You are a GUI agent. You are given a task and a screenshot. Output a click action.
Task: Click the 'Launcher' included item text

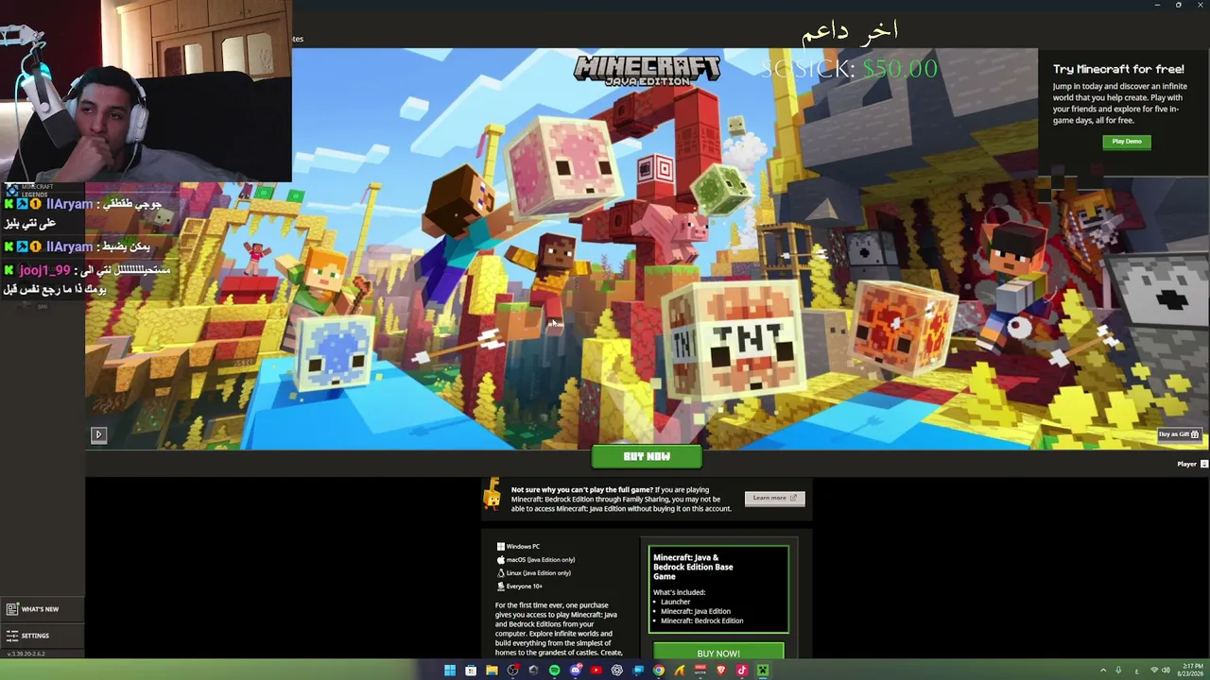click(x=676, y=602)
